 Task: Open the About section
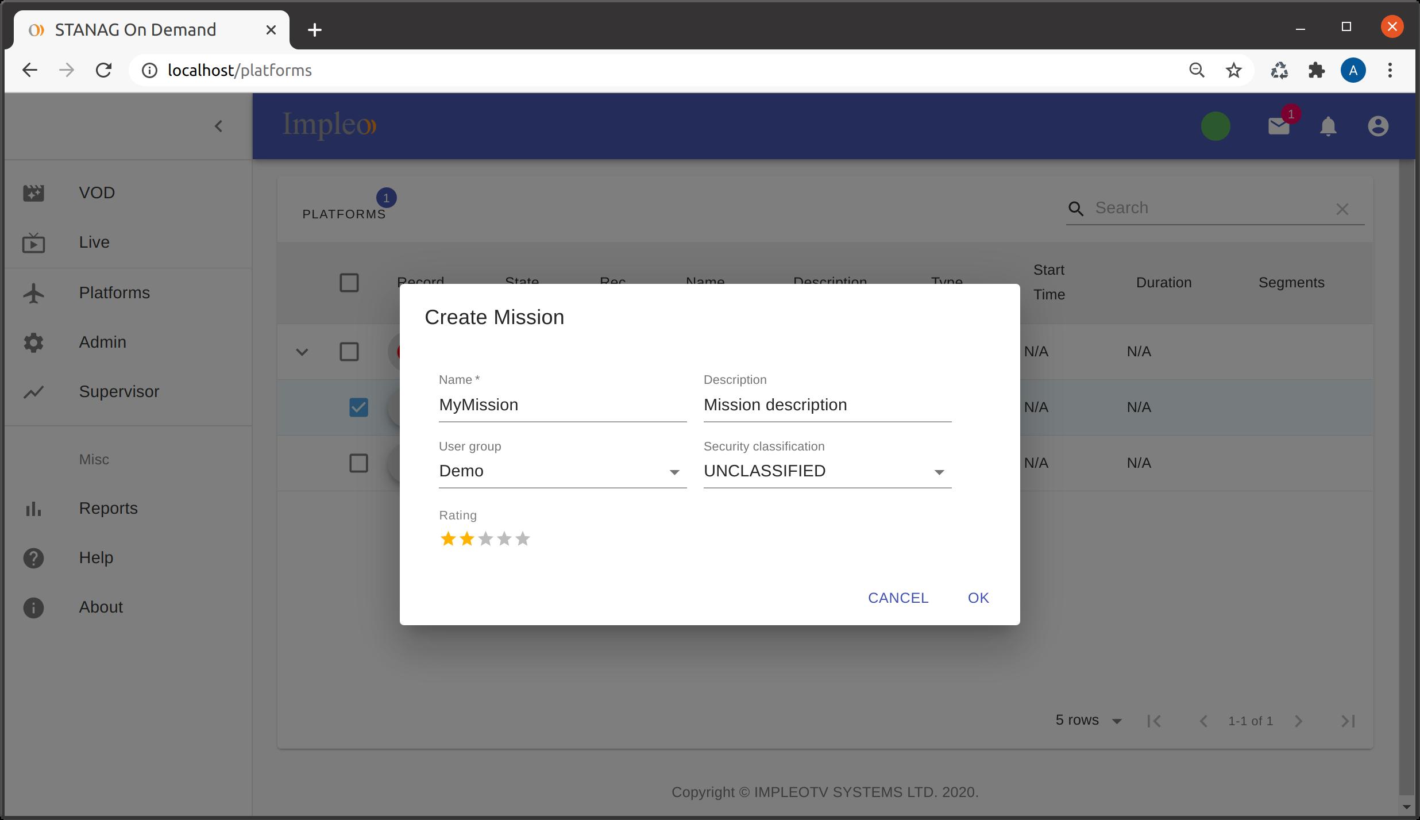102,607
